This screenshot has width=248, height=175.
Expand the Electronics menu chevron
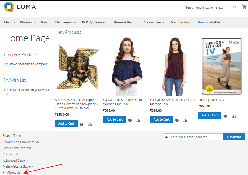[75, 23]
